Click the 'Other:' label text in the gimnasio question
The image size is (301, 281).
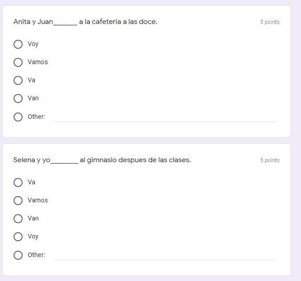pos(36,255)
